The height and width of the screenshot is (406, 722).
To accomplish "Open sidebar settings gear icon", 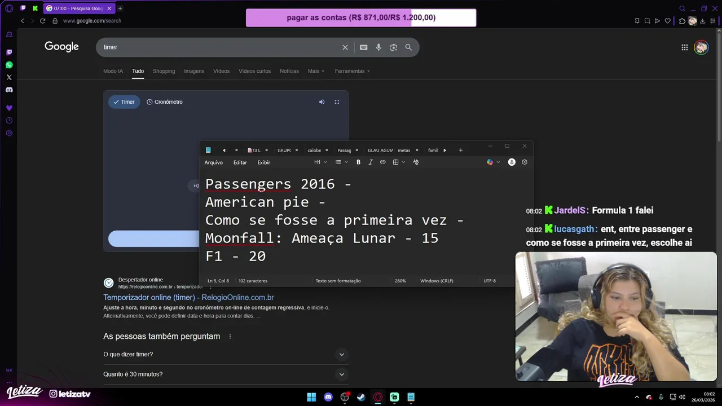I will 9,133.
